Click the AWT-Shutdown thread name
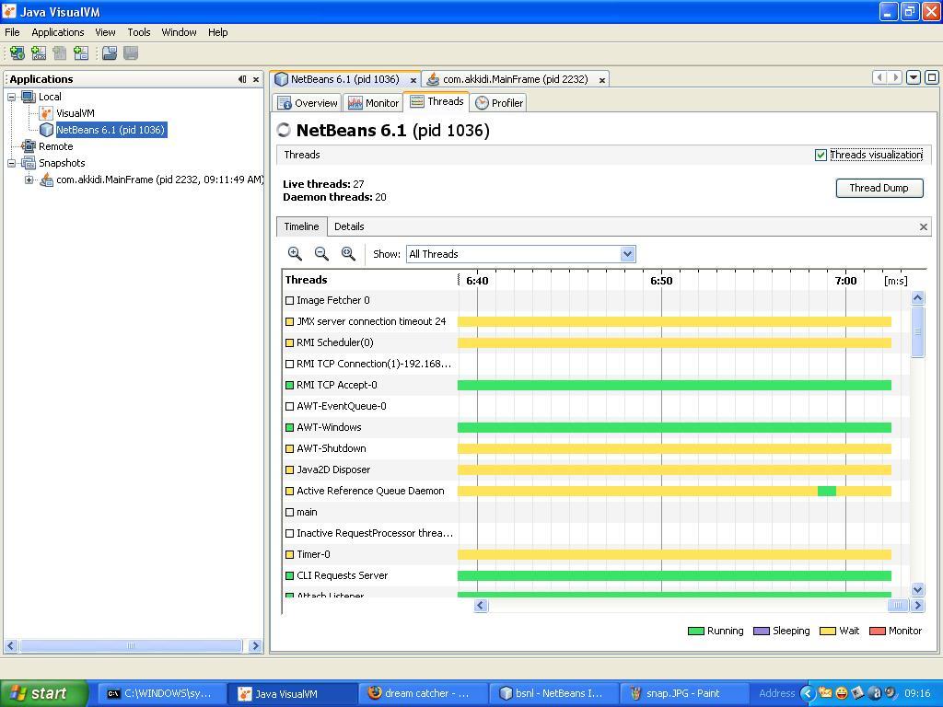This screenshot has height=707, width=943. tap(331, 448)
